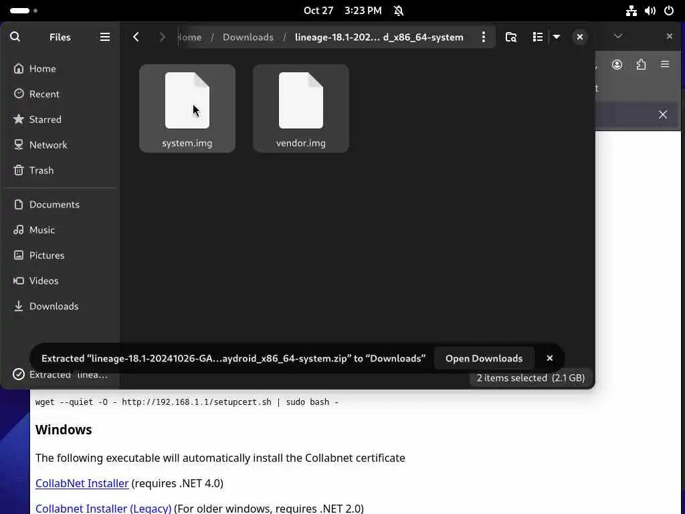This screenshot has height=514, width=685.
Task: Click the browser account icon
Action: click(x=617, y=65)
